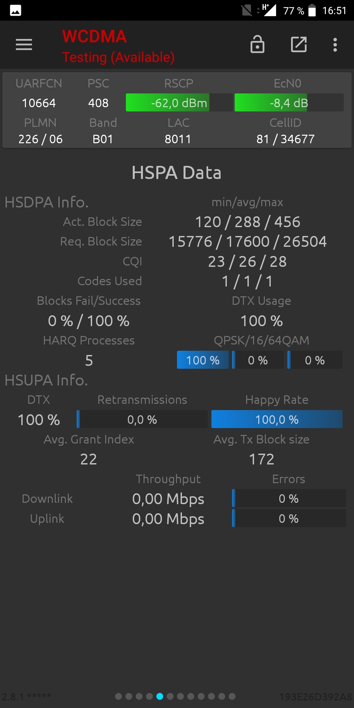Viewport: 354px width, 708px height.
Task: Select the active cyan page indicator dot
Action: pyautogui.click(x=160, y=696)
